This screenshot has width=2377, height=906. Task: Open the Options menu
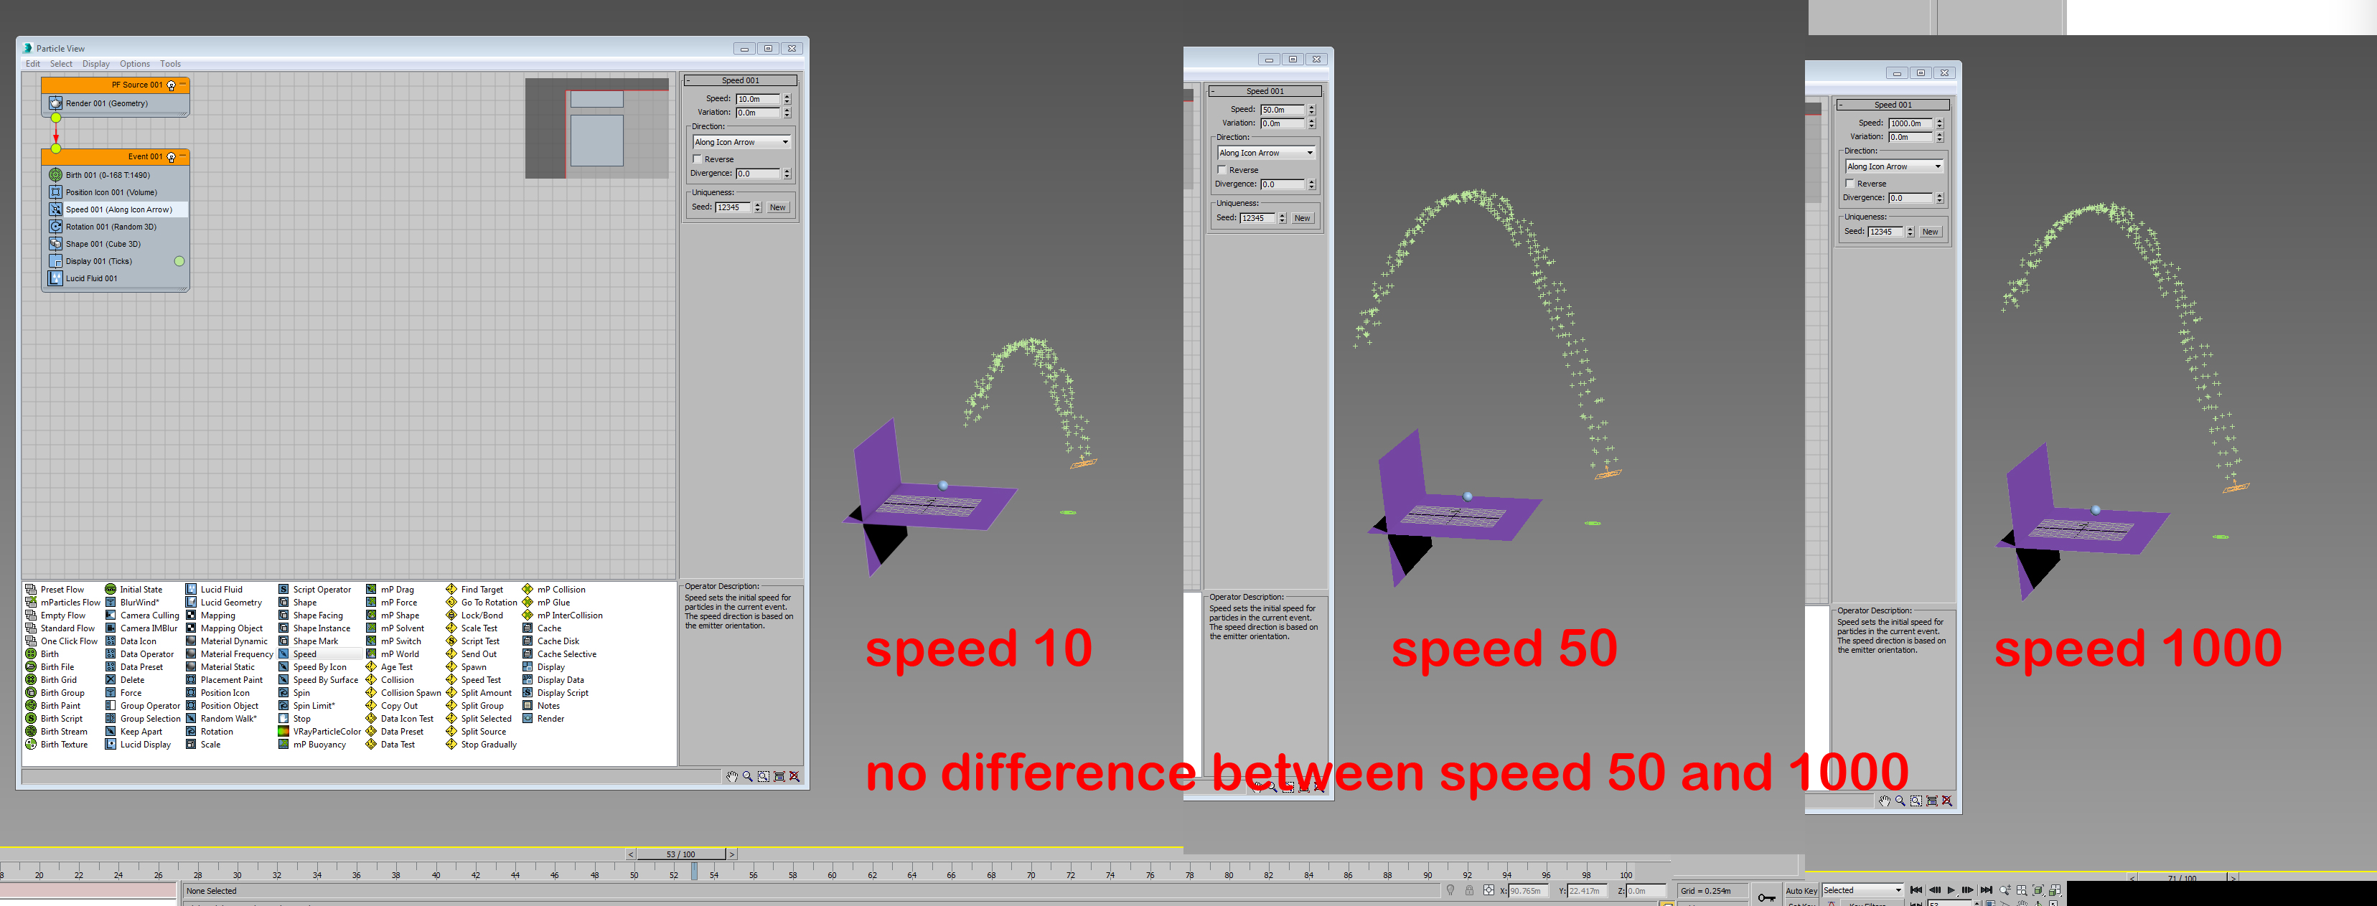[135, 65]
